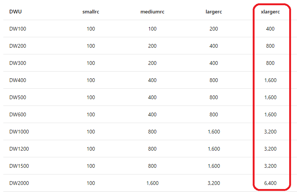This screenshot has height=192, width=297.
Task: Click the DW1500 row label
Action: 19,166
